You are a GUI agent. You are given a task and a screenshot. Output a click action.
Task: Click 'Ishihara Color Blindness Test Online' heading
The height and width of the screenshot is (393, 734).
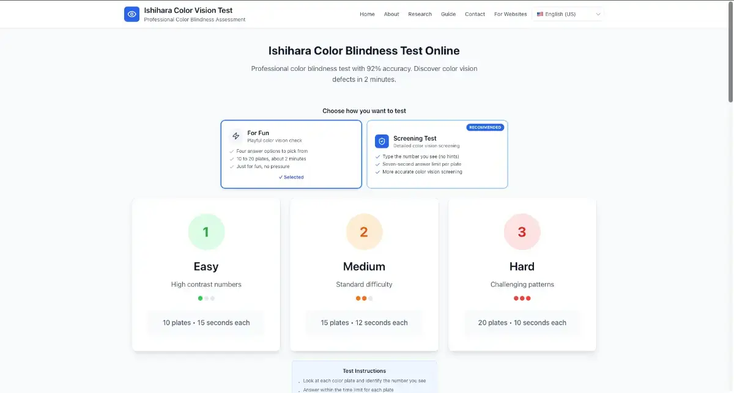coord(364,51)
